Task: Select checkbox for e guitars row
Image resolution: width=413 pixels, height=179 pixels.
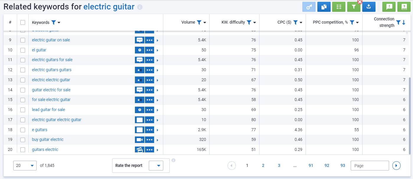Action: [x=23, y=130]
